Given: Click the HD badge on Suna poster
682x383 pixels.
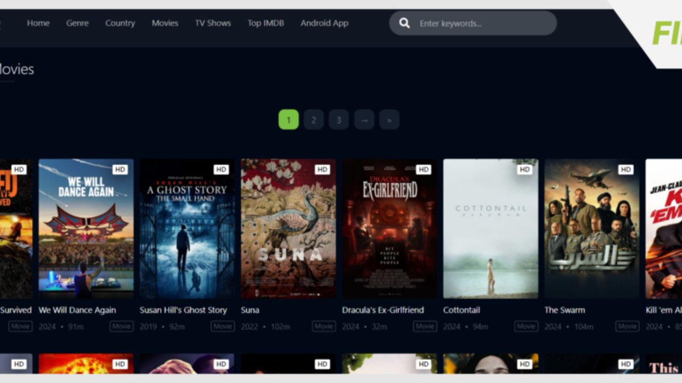Looking at the screenshot, I should tap(322, 170).
